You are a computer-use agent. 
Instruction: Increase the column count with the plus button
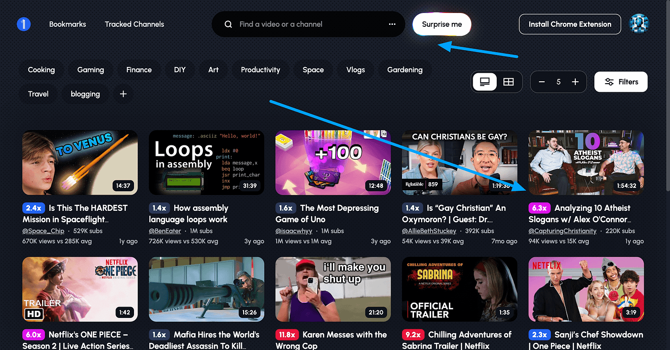[x=575, y=82]
